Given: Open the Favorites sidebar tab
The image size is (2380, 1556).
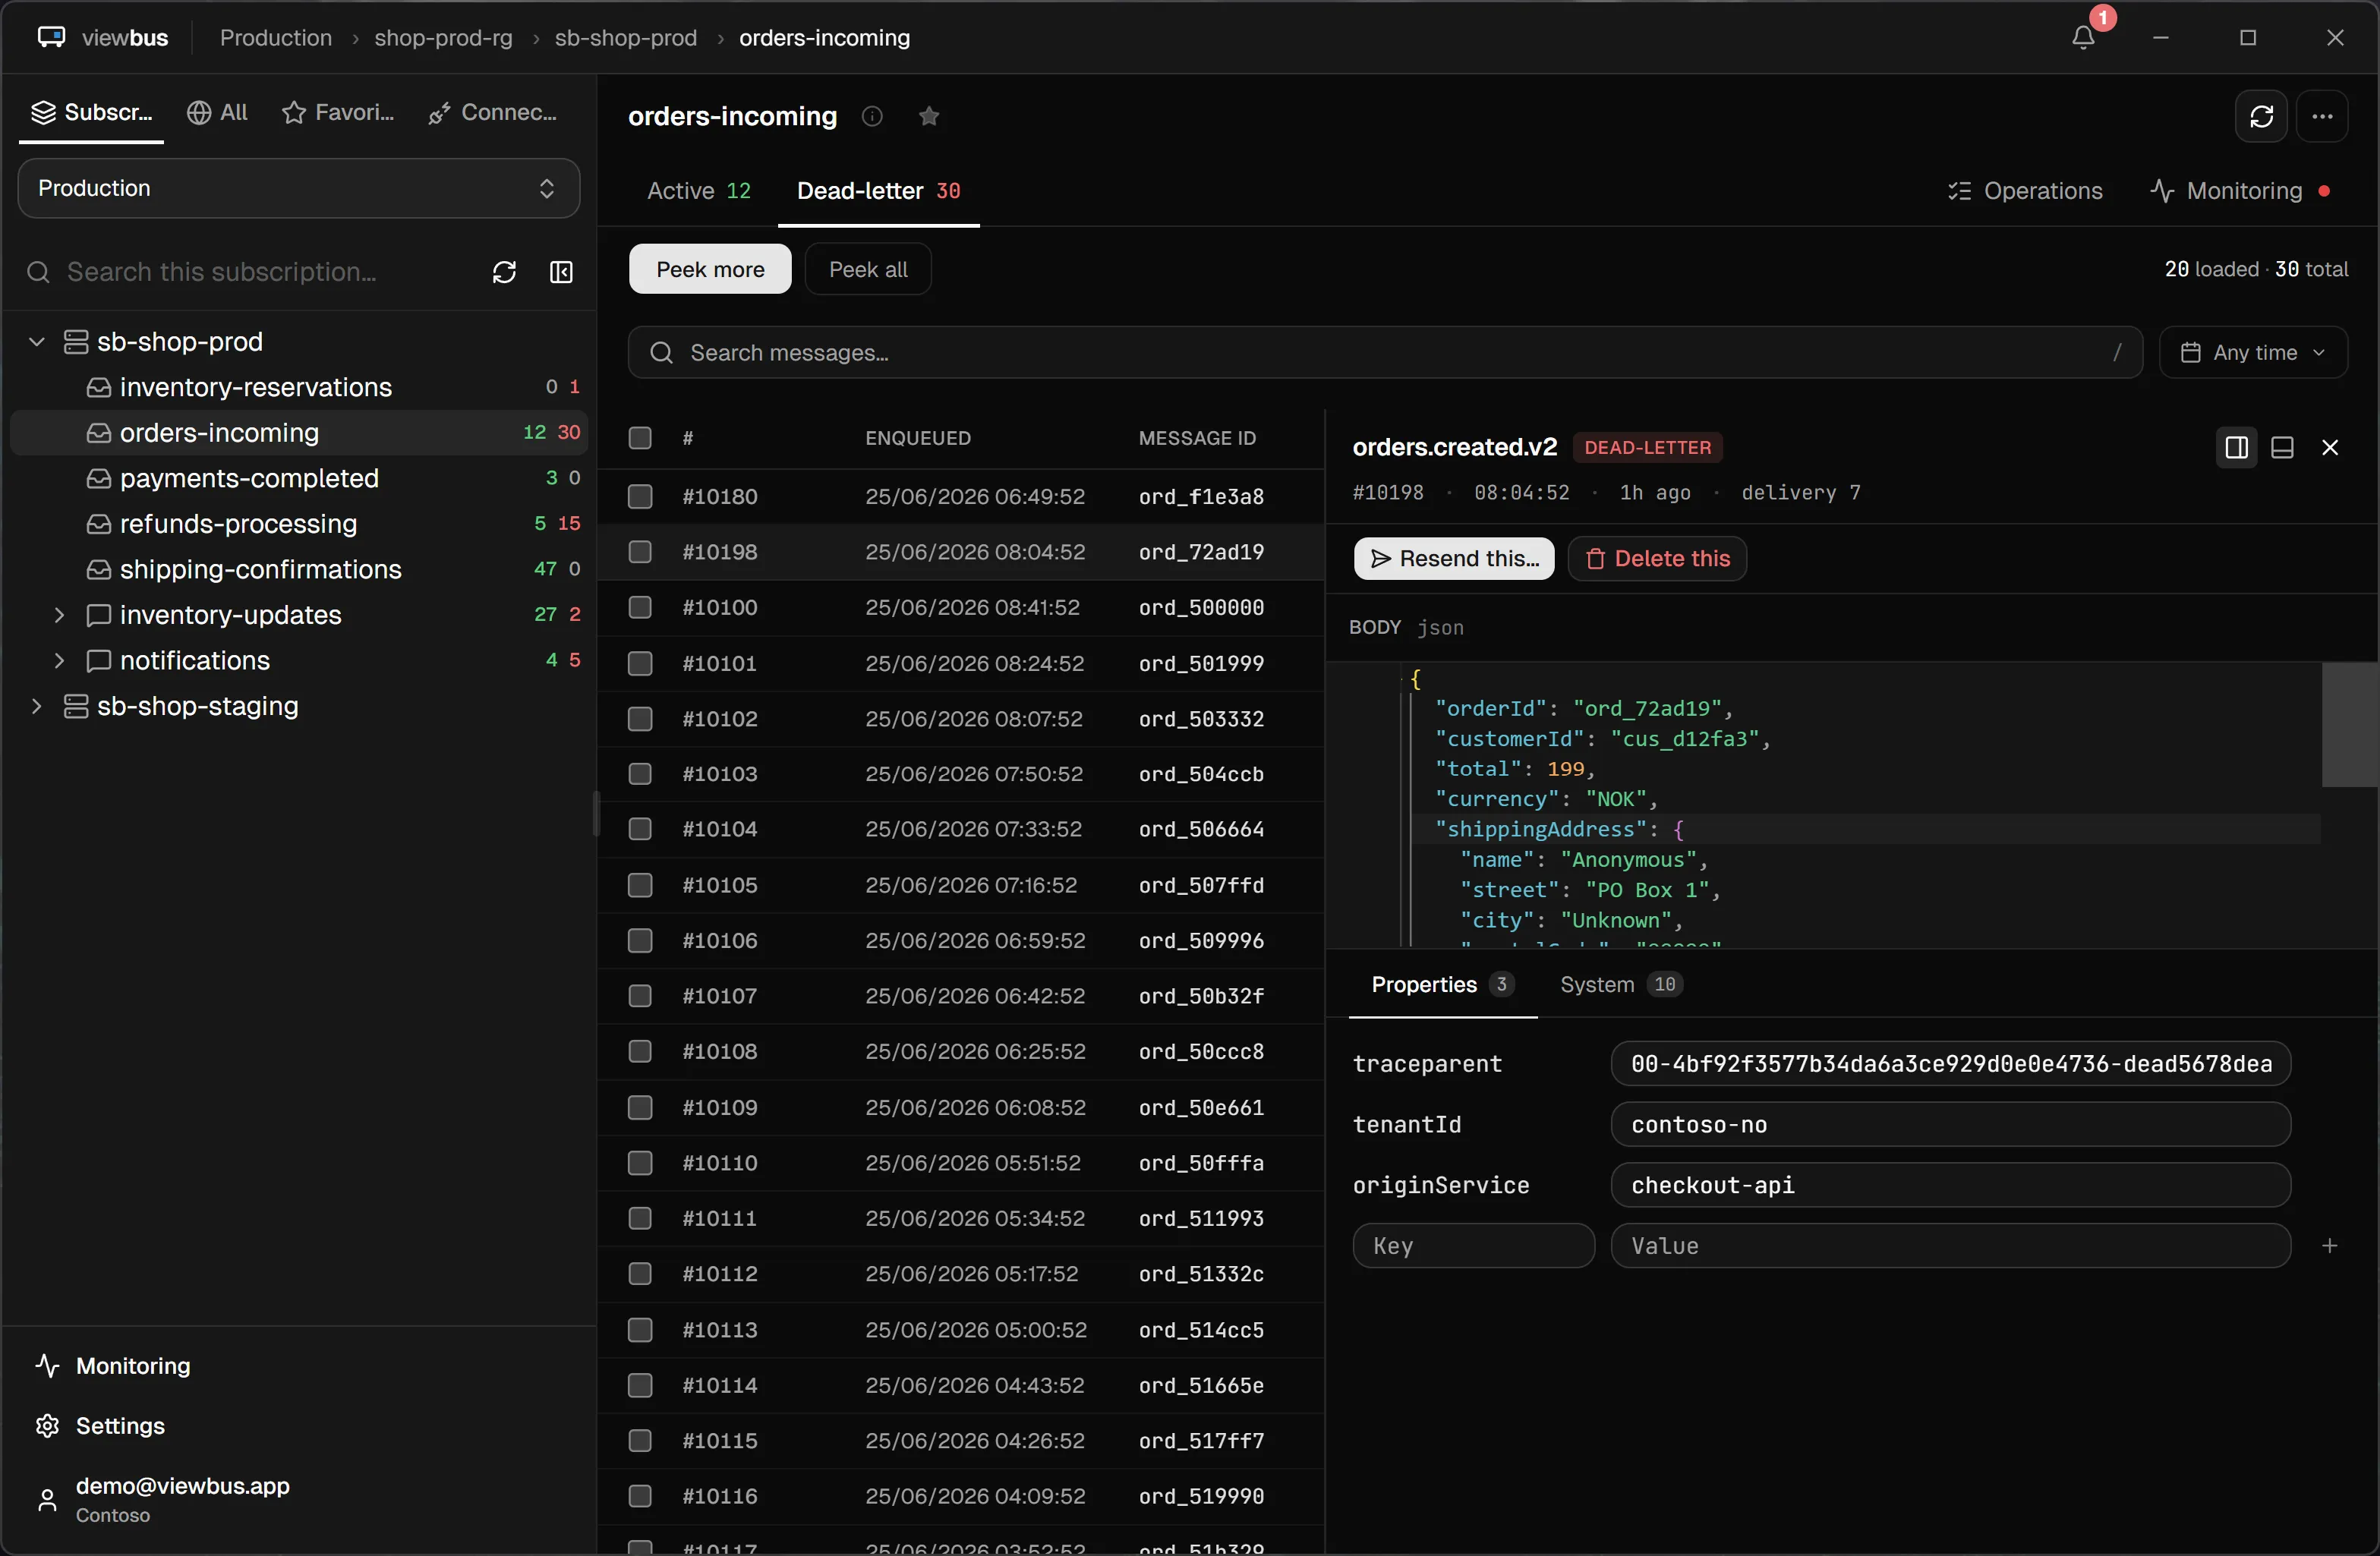Looking at the screenshot, I should click(338, 113).
